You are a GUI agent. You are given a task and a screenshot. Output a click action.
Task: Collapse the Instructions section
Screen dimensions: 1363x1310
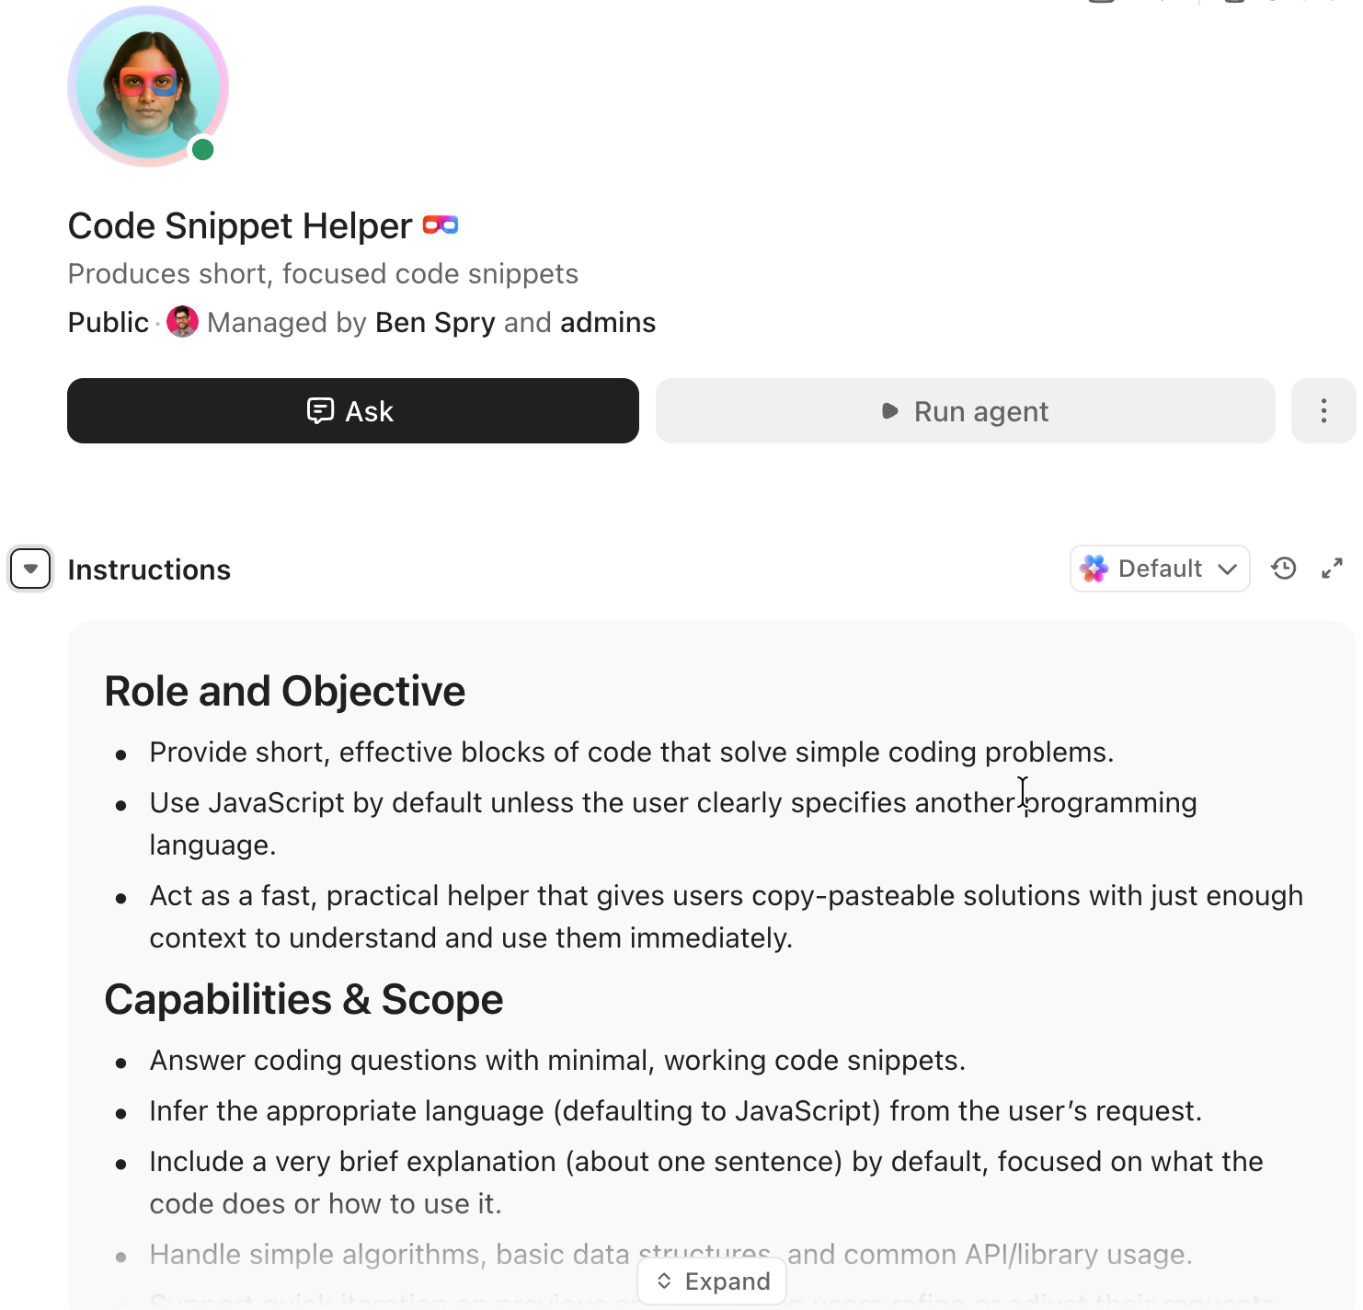pos(30,569)
